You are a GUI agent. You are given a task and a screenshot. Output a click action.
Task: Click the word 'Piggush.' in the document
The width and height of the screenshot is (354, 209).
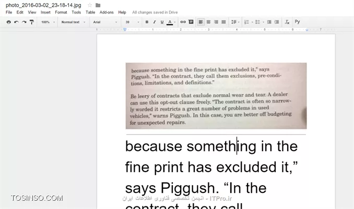coord(190,188)
